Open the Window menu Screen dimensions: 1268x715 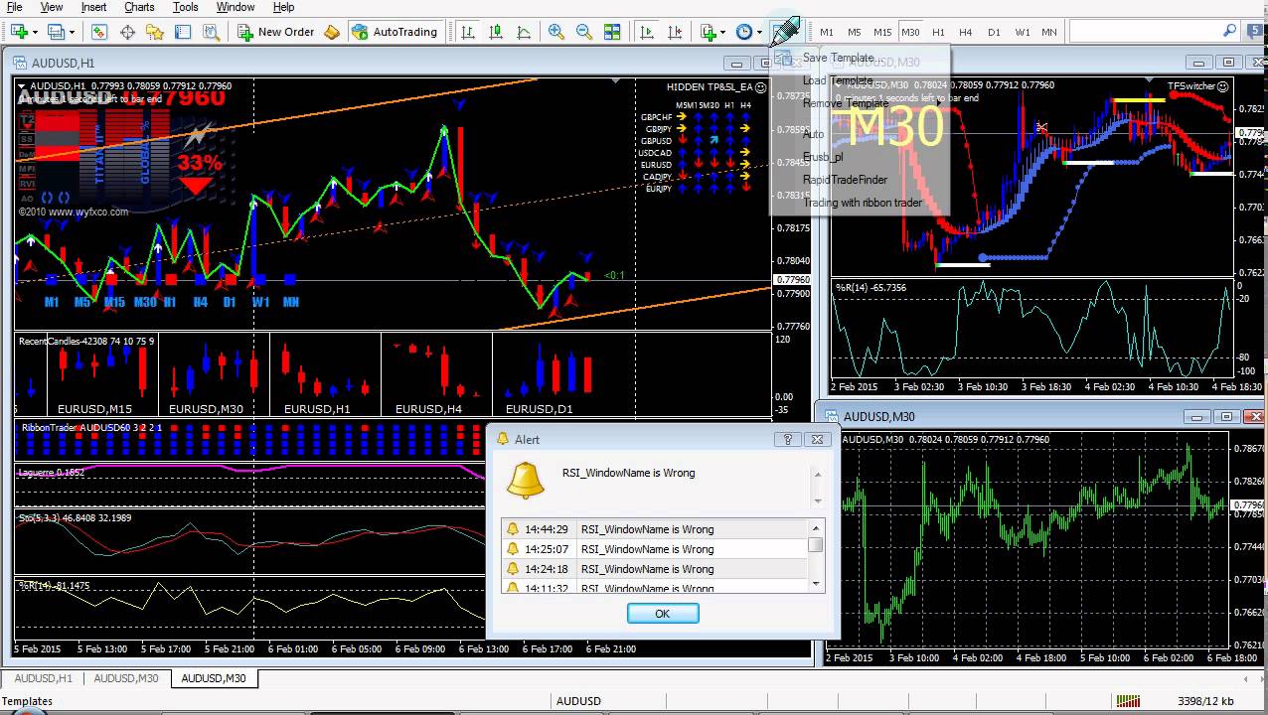(236, 7)
